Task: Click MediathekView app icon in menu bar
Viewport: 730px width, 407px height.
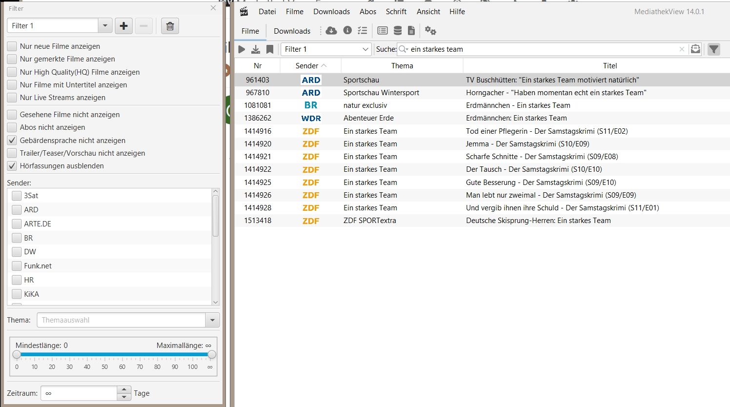Action: pos(244,11)
